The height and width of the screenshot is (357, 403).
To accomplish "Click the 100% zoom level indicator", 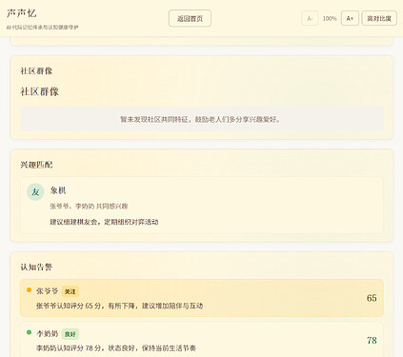I will [x=330, y=18].
